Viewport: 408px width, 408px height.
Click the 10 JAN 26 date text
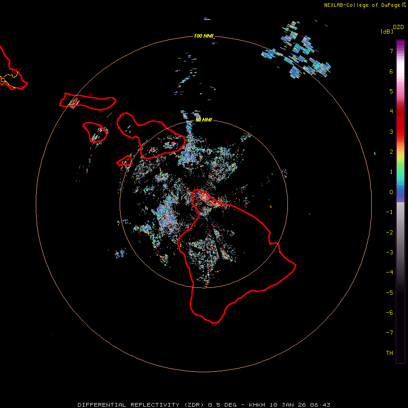[x=287, y=405]
